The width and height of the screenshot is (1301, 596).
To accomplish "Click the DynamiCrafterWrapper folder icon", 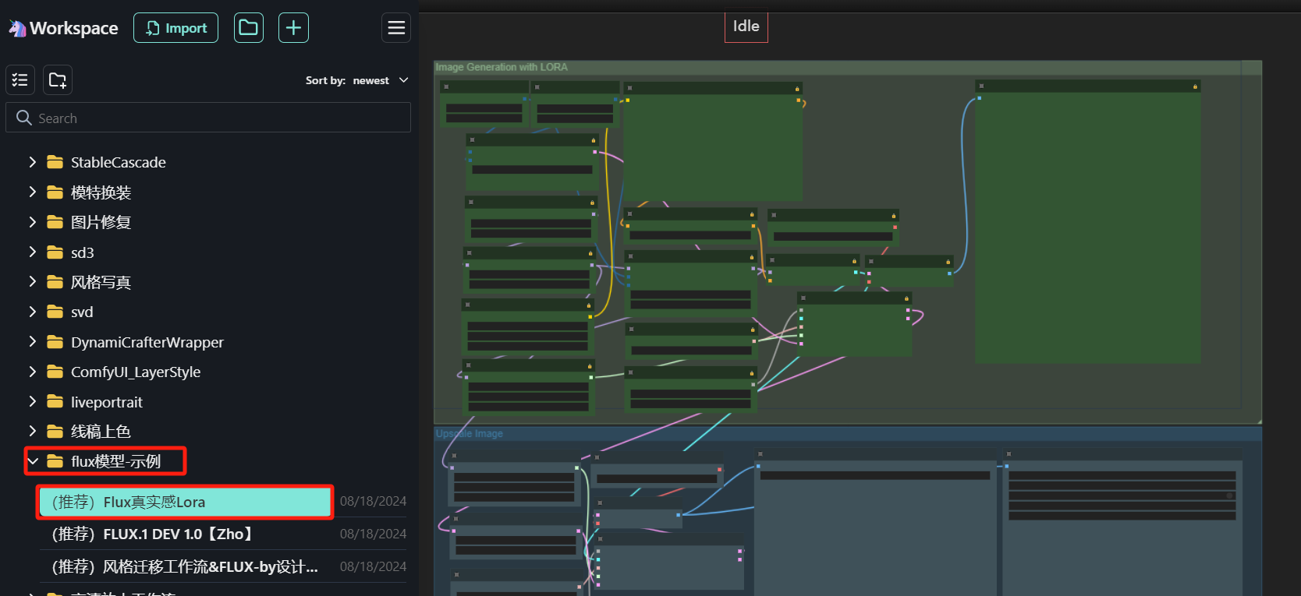I will pyautogui.click(x=55, y=342).
